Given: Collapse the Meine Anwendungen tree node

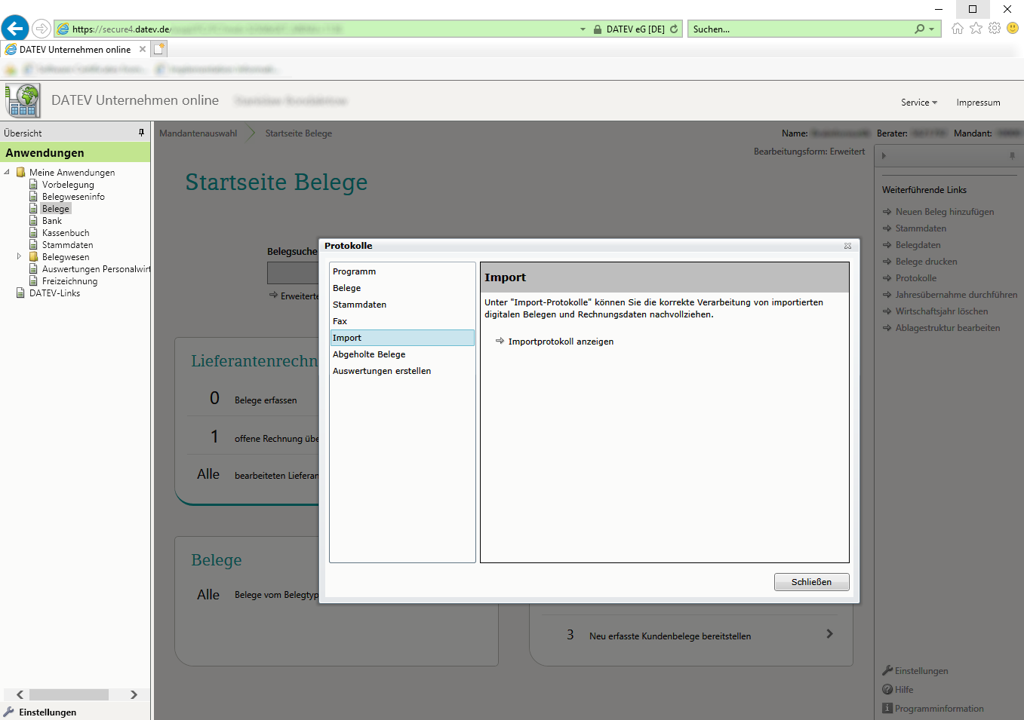Looking at the screenshot, I should point(7,172).
